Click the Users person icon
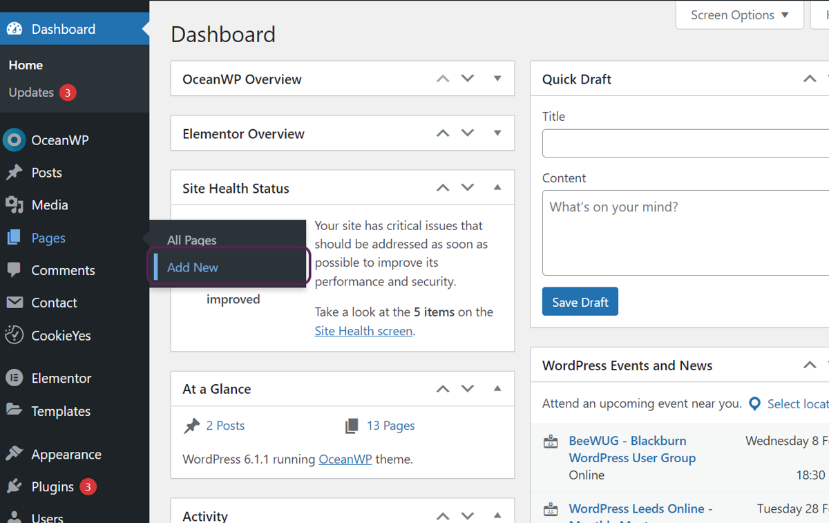This screenshot has width=829, height=523. (15, 517)
